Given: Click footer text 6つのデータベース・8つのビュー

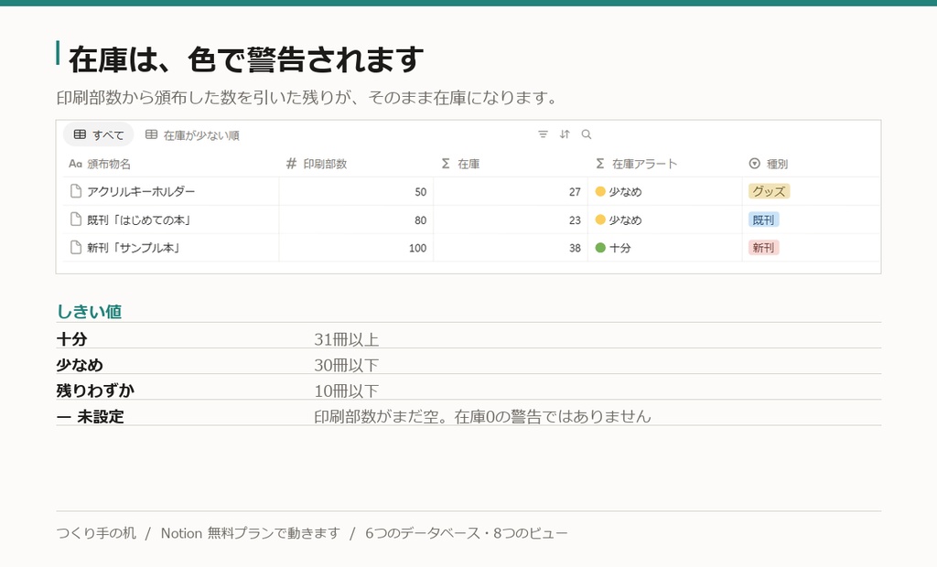Looking at the screenshot, I should pos(467,533).
